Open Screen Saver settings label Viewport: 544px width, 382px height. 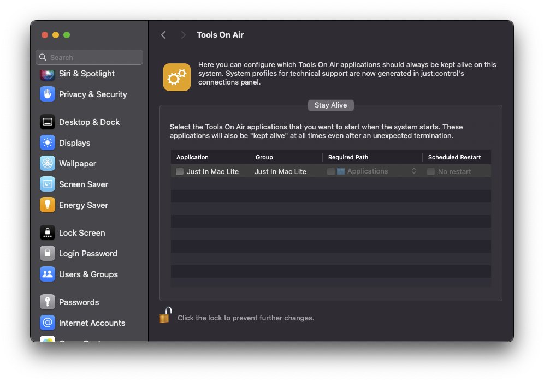[84, 184]
